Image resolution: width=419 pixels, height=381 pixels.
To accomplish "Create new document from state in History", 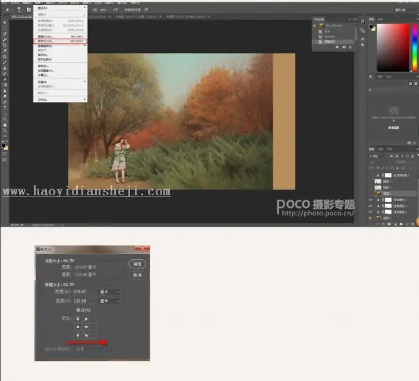I will point(337,47).
